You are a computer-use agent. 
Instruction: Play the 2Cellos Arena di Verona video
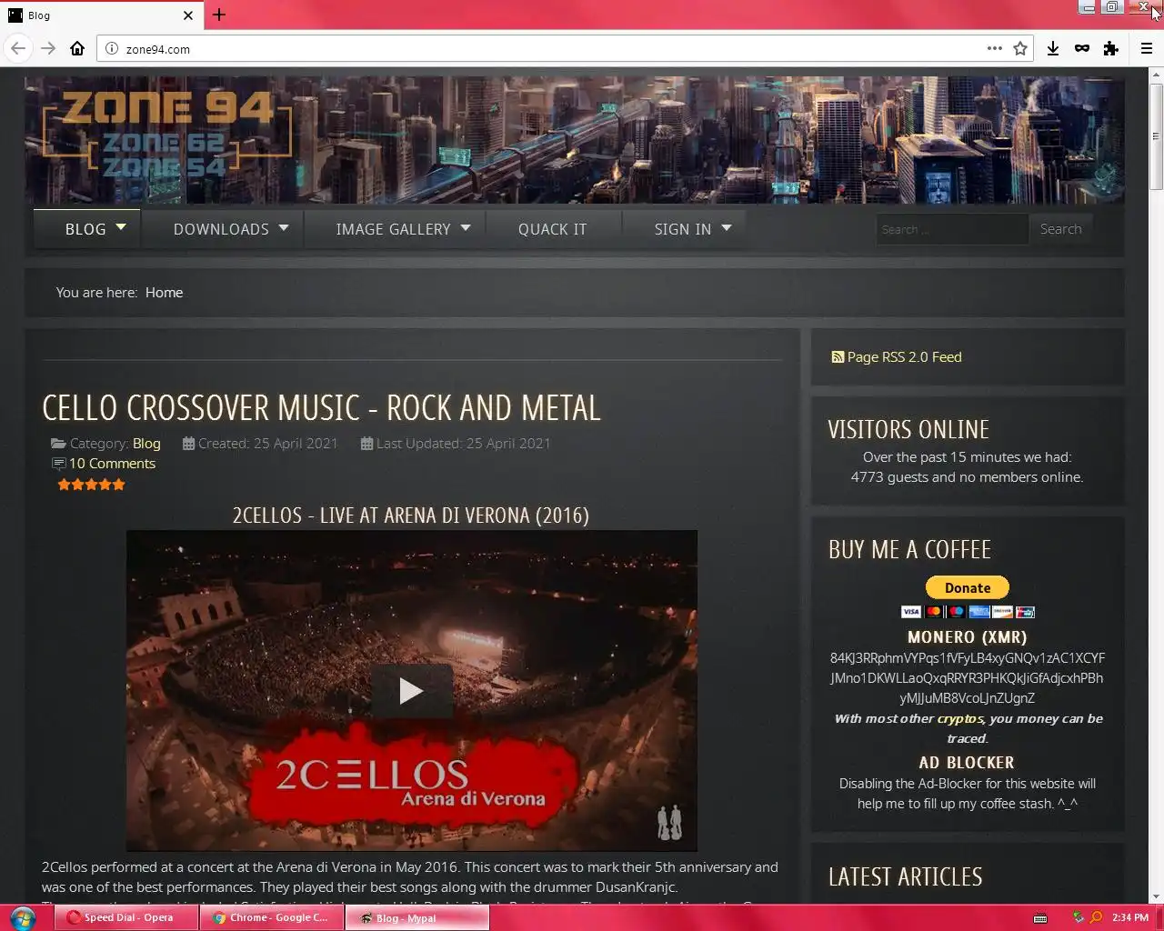coord(411,691)
